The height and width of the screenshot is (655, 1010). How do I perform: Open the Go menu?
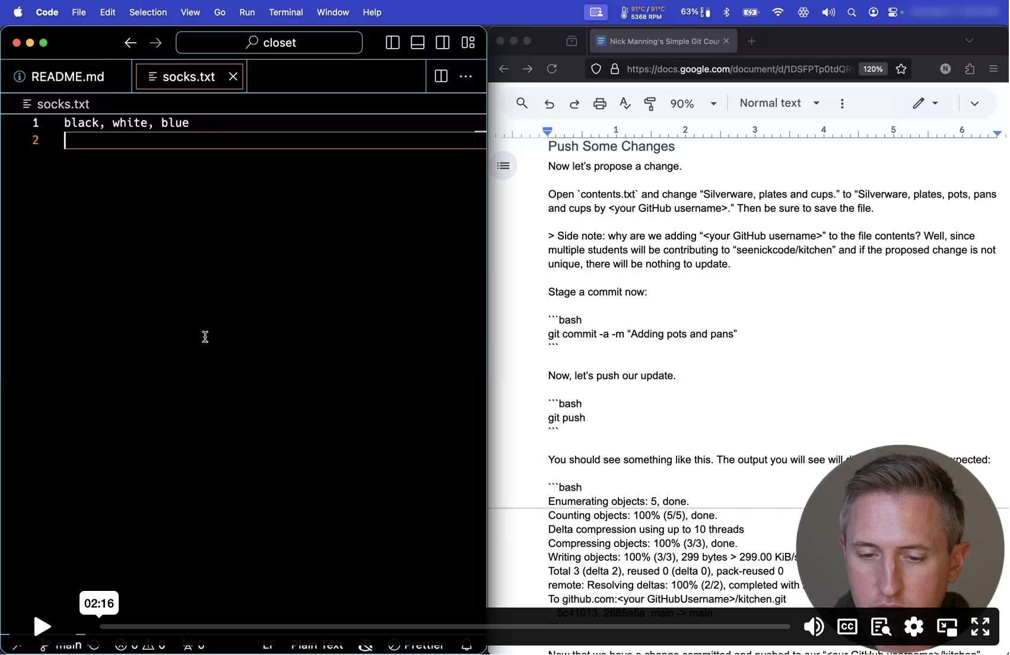click(x=220, y=12)
